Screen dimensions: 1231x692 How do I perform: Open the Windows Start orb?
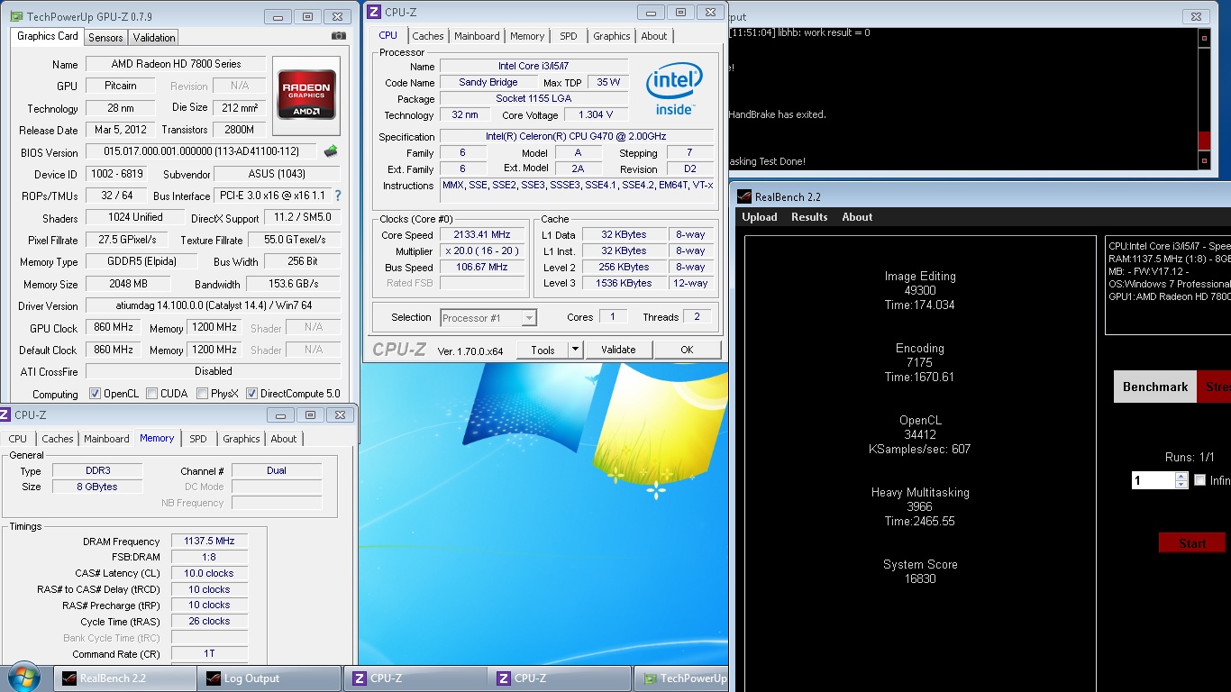(23, 677)
